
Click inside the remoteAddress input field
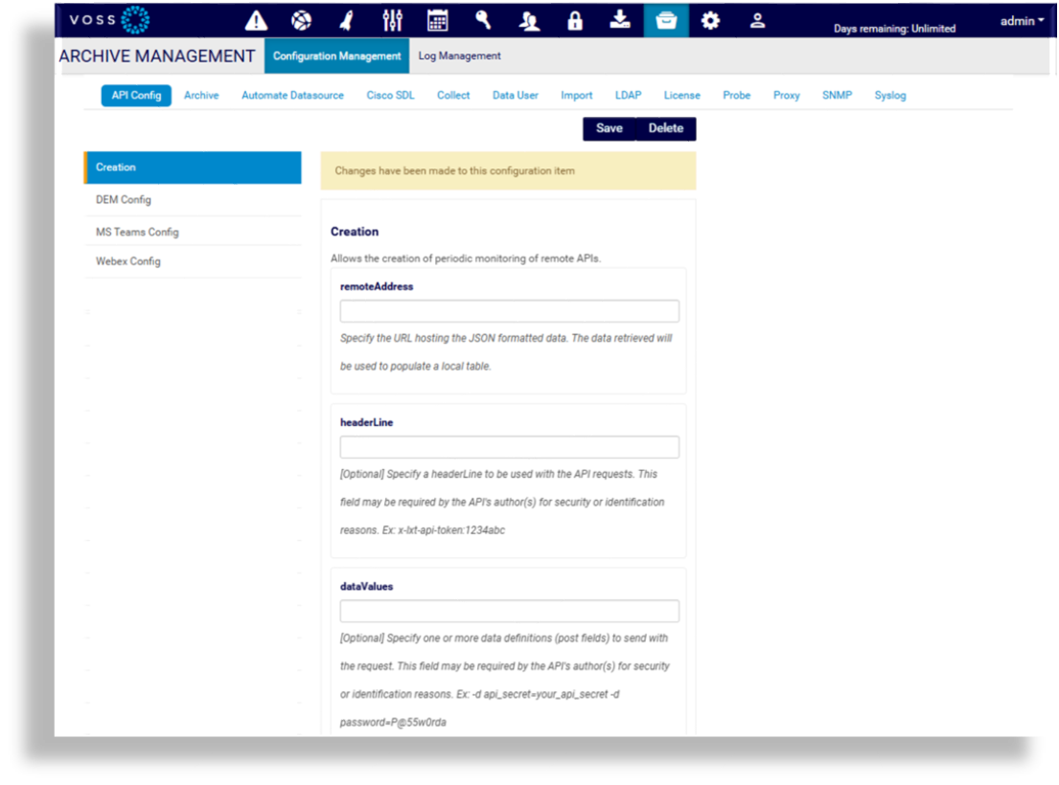point(508,310)
